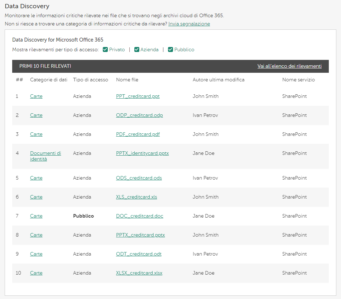341x299 pixels.
Task: Open the public DOC_creditcard.doc file
Action: 139,216
